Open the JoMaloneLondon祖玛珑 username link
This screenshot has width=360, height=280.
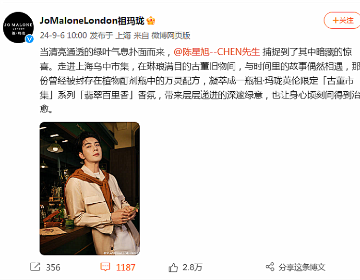click(92, 21)
